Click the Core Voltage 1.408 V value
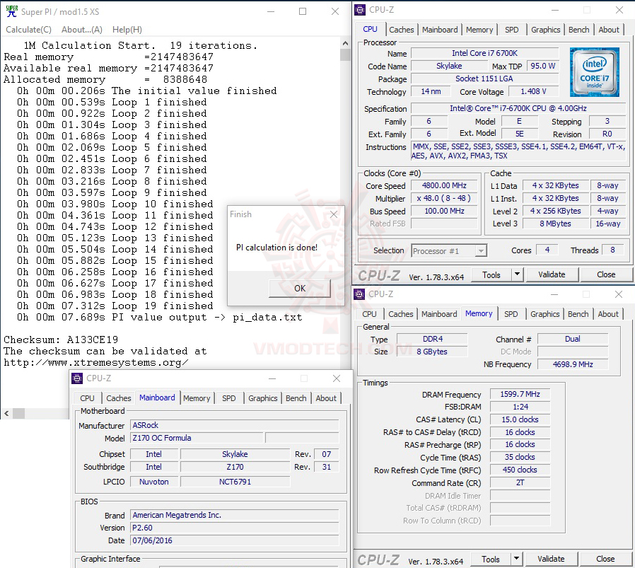Screen dimensions: 635x568 tap(533, 91)
